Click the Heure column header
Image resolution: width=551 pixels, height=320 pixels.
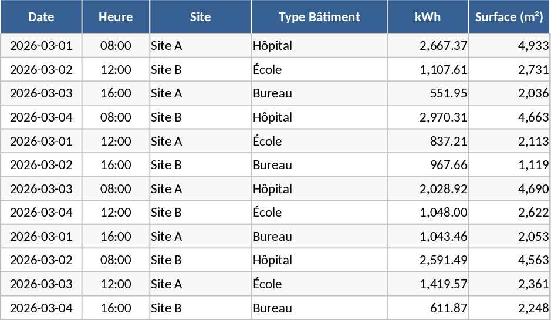coord(116,17)
